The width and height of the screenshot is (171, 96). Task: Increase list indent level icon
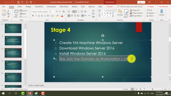[x=81, y=11]
